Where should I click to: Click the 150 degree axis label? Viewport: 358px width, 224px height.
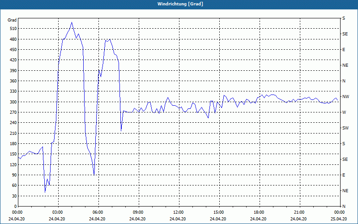click(13, 154)
